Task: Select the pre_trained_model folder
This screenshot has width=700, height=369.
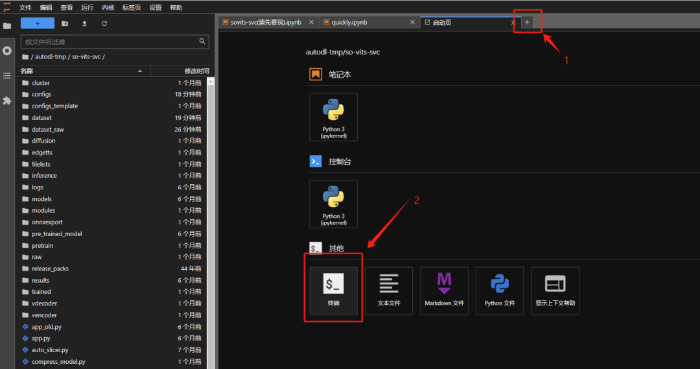Action: [x=111, y=233]
